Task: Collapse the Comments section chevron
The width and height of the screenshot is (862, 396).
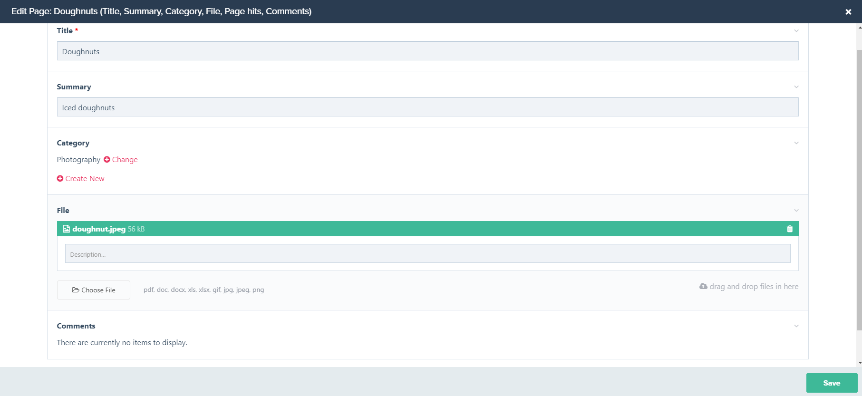Action: point(796,326)
